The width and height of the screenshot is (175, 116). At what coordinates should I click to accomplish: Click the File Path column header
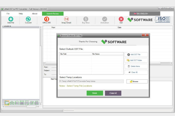(75, 54)
